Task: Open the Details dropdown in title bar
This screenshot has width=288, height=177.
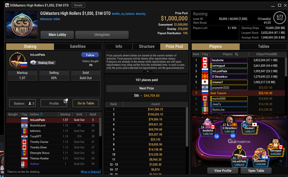Action: [78, 5]
